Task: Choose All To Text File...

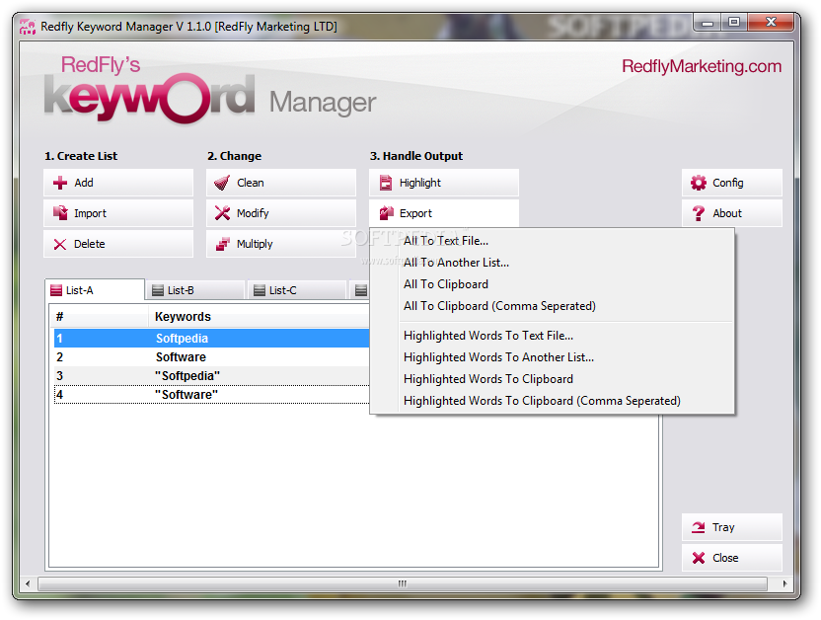Action: pyautogui.click(x=552, y=241)
